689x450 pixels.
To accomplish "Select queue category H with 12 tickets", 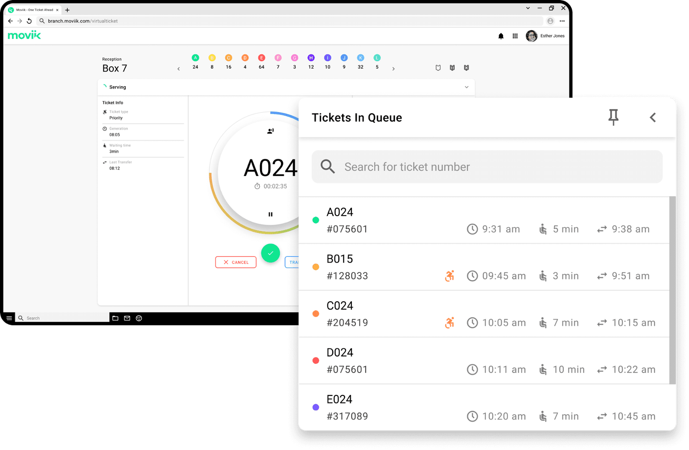I will 311,58.
